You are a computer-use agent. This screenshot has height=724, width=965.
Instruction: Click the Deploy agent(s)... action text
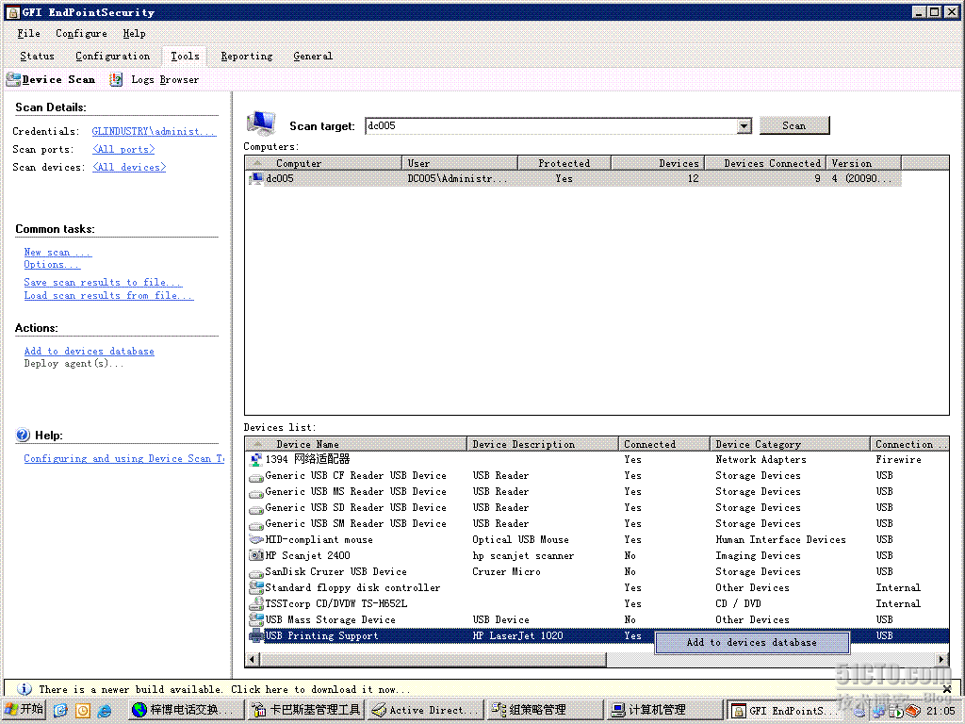74,363
